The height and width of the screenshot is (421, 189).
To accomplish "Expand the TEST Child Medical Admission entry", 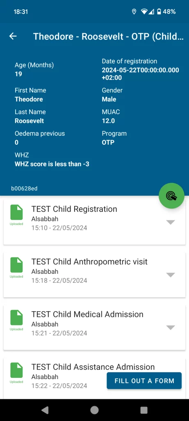I will (x=171, y=327).
